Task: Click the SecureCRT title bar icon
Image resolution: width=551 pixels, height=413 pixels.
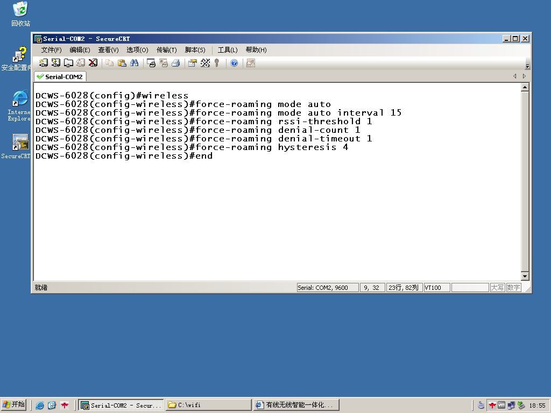Action: (38, 39)
